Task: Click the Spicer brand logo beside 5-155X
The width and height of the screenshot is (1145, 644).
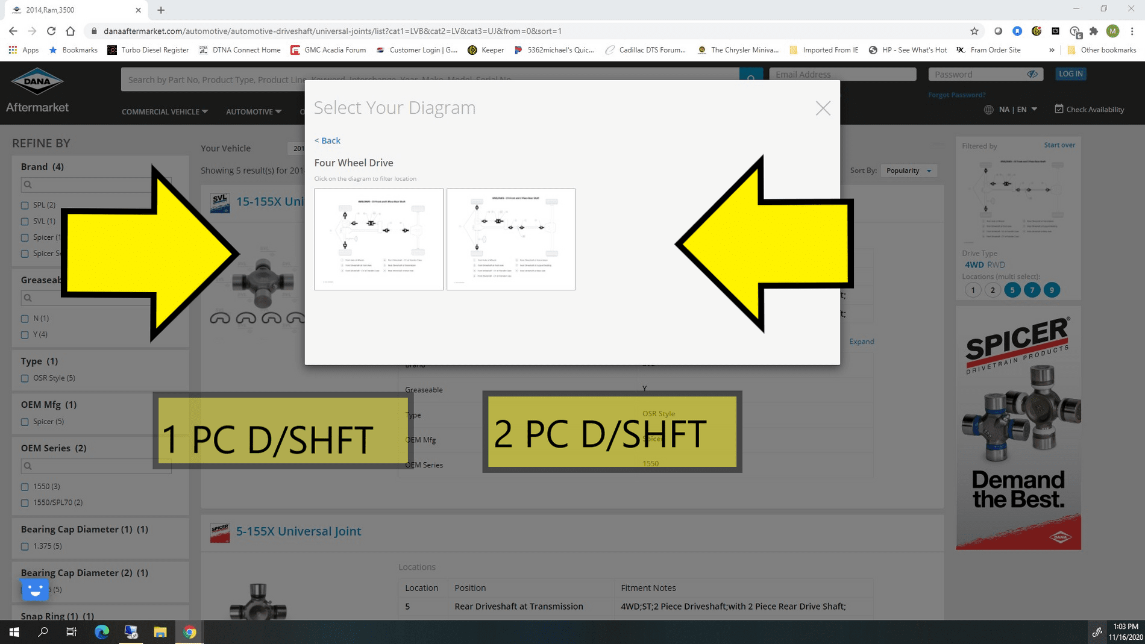Action: pos(220,533)
